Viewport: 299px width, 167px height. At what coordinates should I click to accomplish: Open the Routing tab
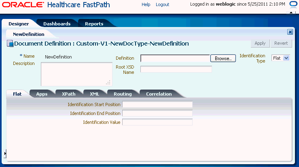(123, 94)
